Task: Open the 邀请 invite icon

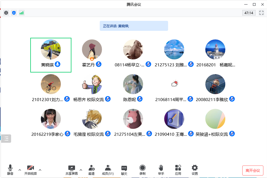Action: [91, 170]
